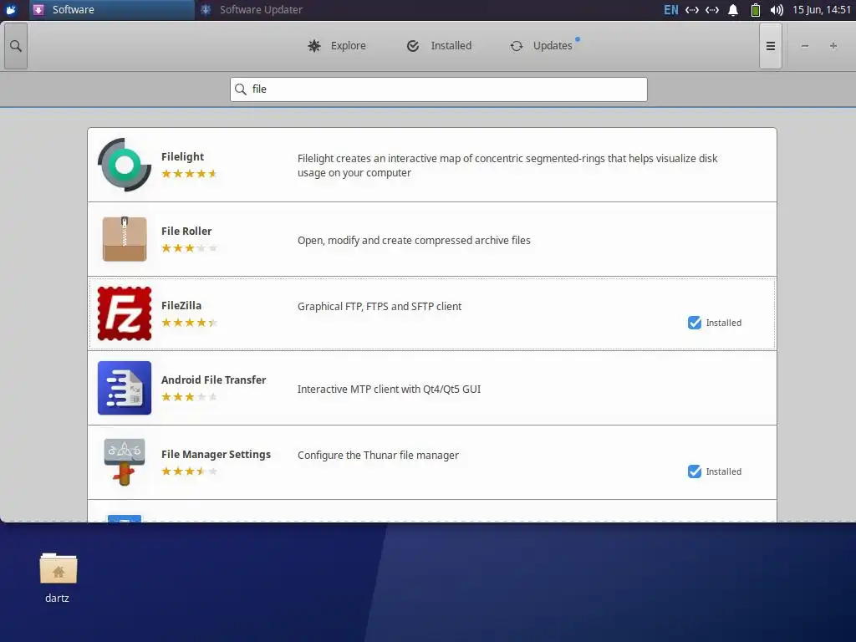The height and width of the screenshot is (642, 856).
Task: Click the FileZilla Installed label text
Action: 723,323
